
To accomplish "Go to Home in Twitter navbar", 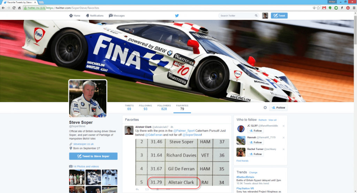I will tap(75, 16).
